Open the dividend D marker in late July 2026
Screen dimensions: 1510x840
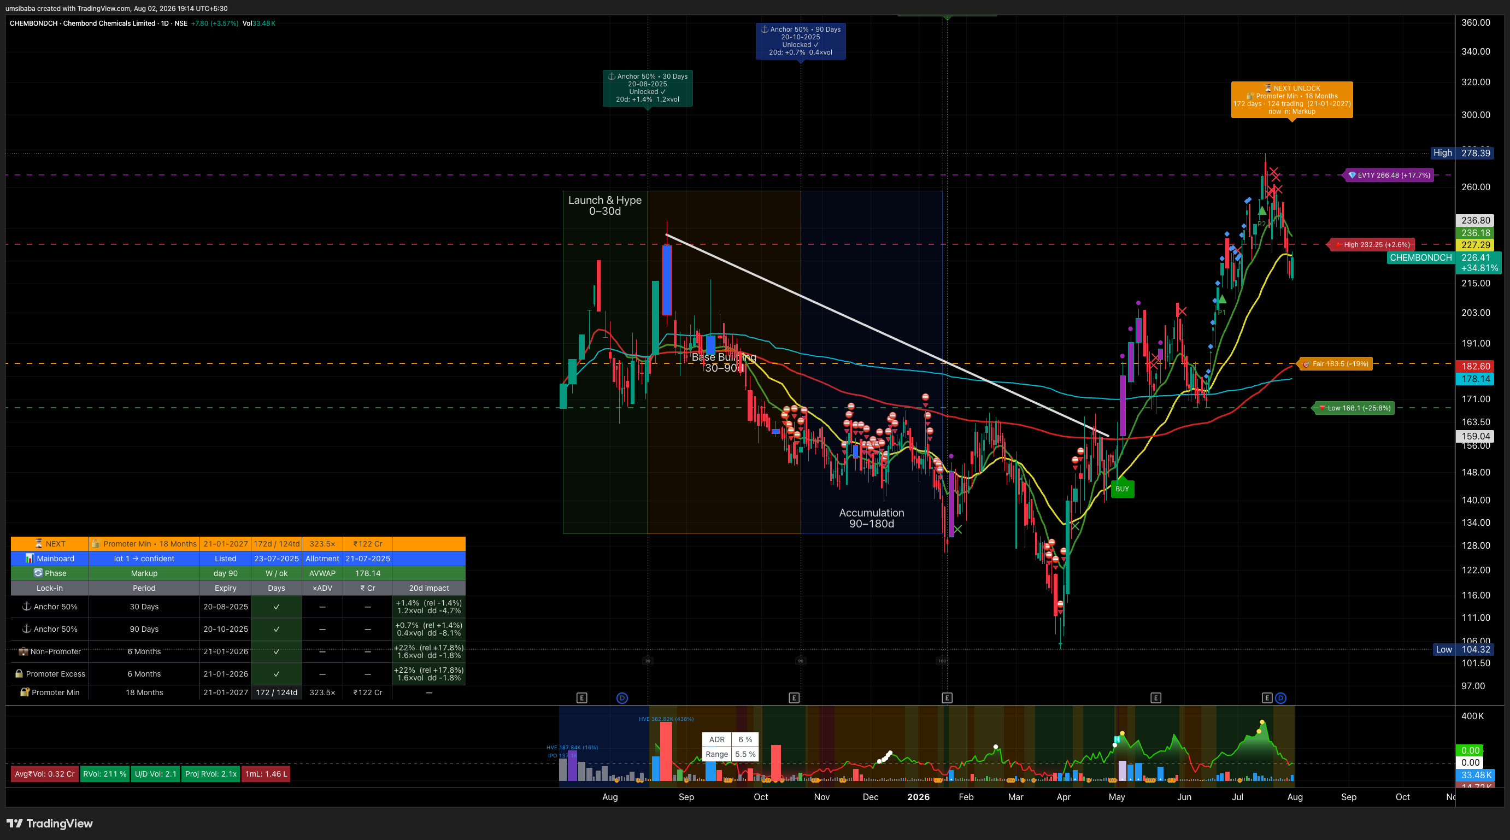click(x=1281, y=697)
